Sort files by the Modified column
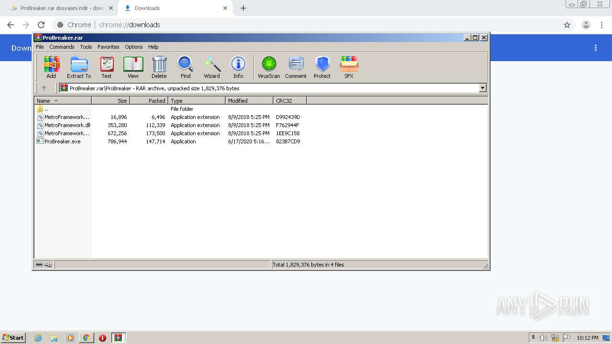Image resolution: width=612 pixels, height=344 pixels. 249,101
